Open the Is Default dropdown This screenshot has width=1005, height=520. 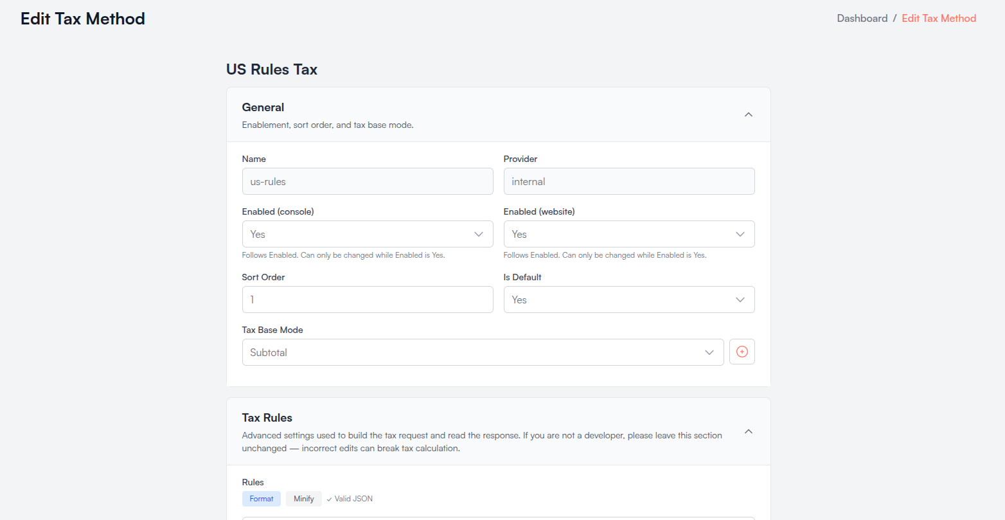[x=629, y=300]
